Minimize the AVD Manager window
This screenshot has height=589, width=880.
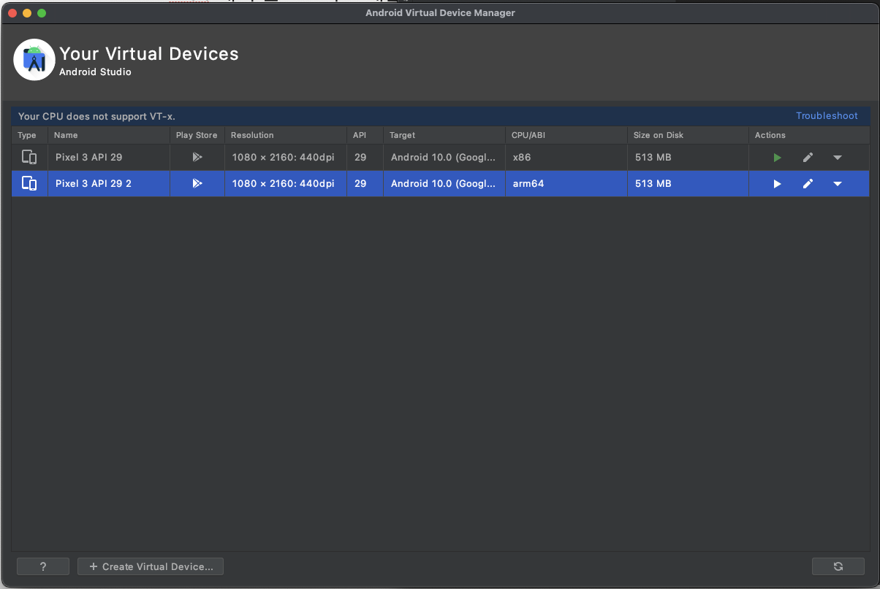(x=27, y=13)
